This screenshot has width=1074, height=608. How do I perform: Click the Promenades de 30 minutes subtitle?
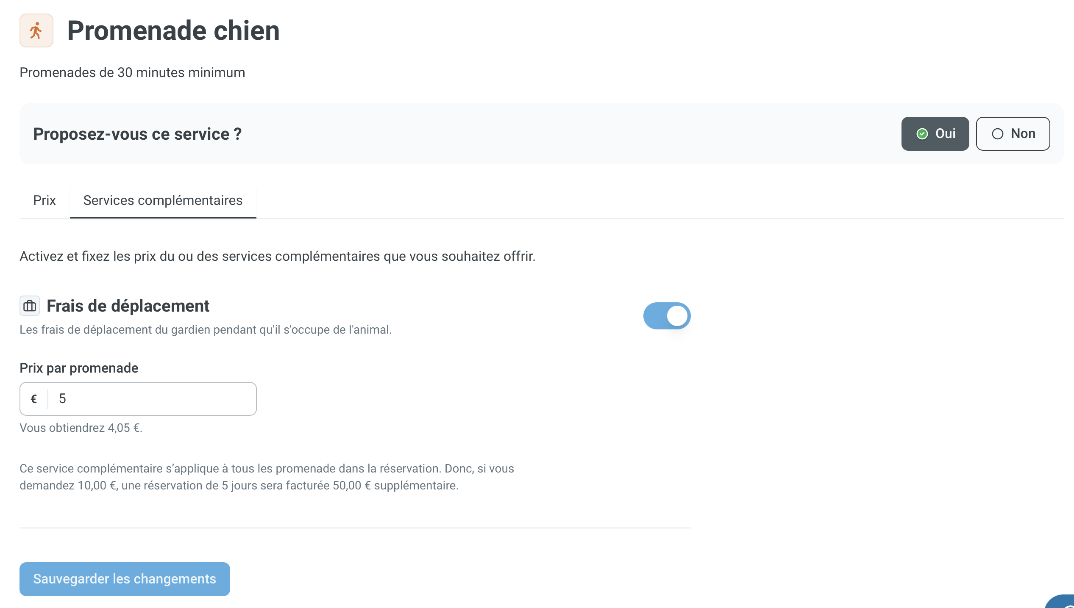tap(132, 72)
